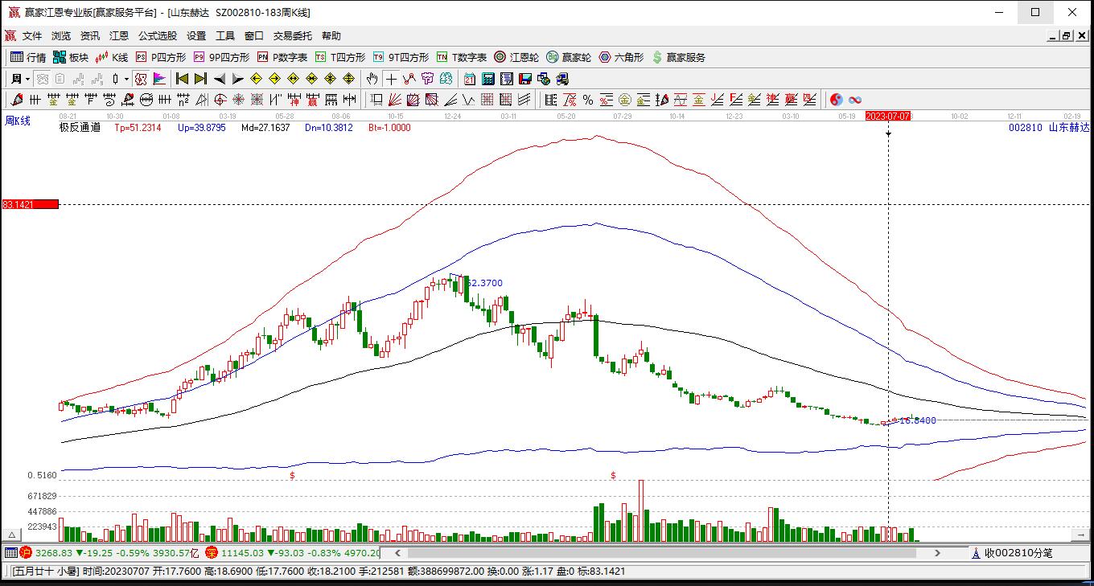Toggle the red-boxed chart style button
This screenshot has width=1094, height=586.
[x=141, y=79]
